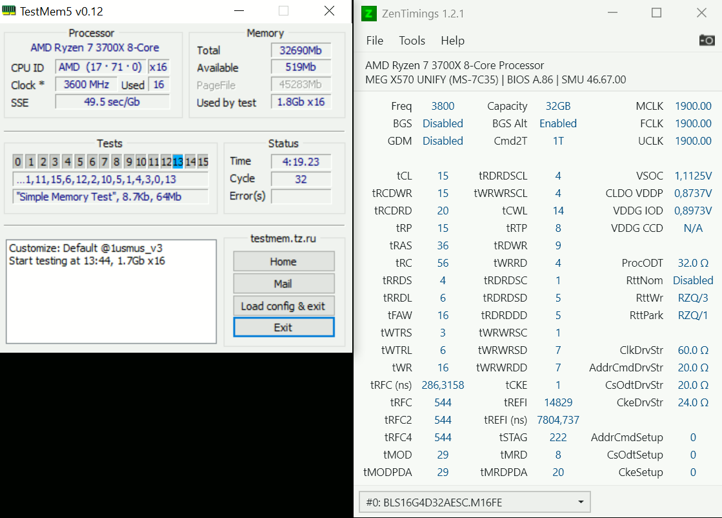Click the tRCDRD value 20
722x518 pixels.
[443, 211]
